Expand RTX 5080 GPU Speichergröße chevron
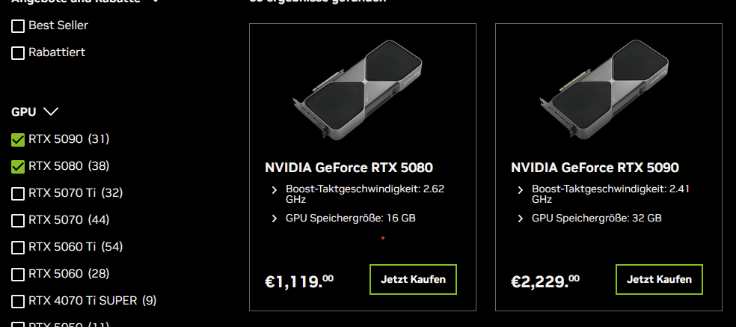 pos(275,218)
